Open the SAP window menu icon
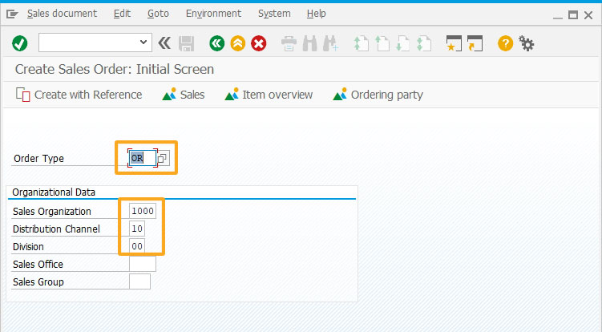 12,14
